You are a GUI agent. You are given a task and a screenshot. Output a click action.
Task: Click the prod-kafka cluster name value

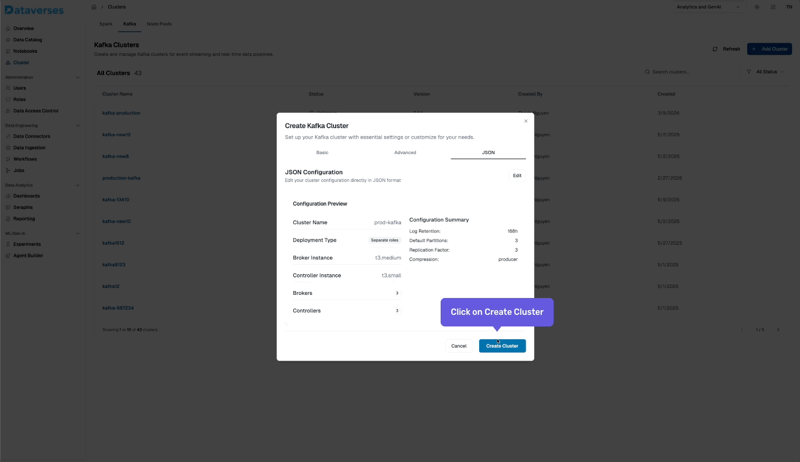tap(387, 223)
